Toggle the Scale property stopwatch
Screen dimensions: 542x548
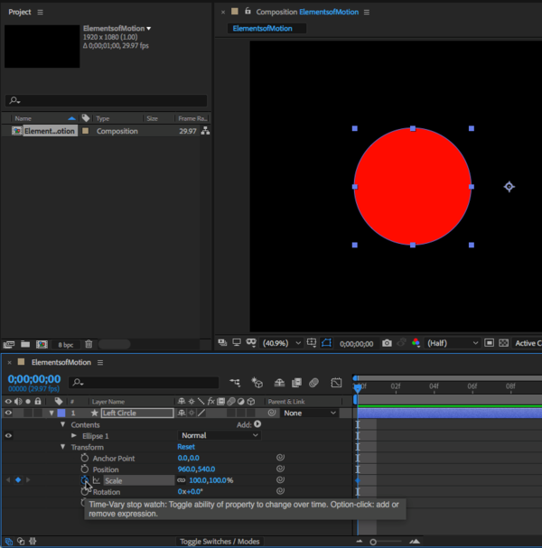coord(85,480)
